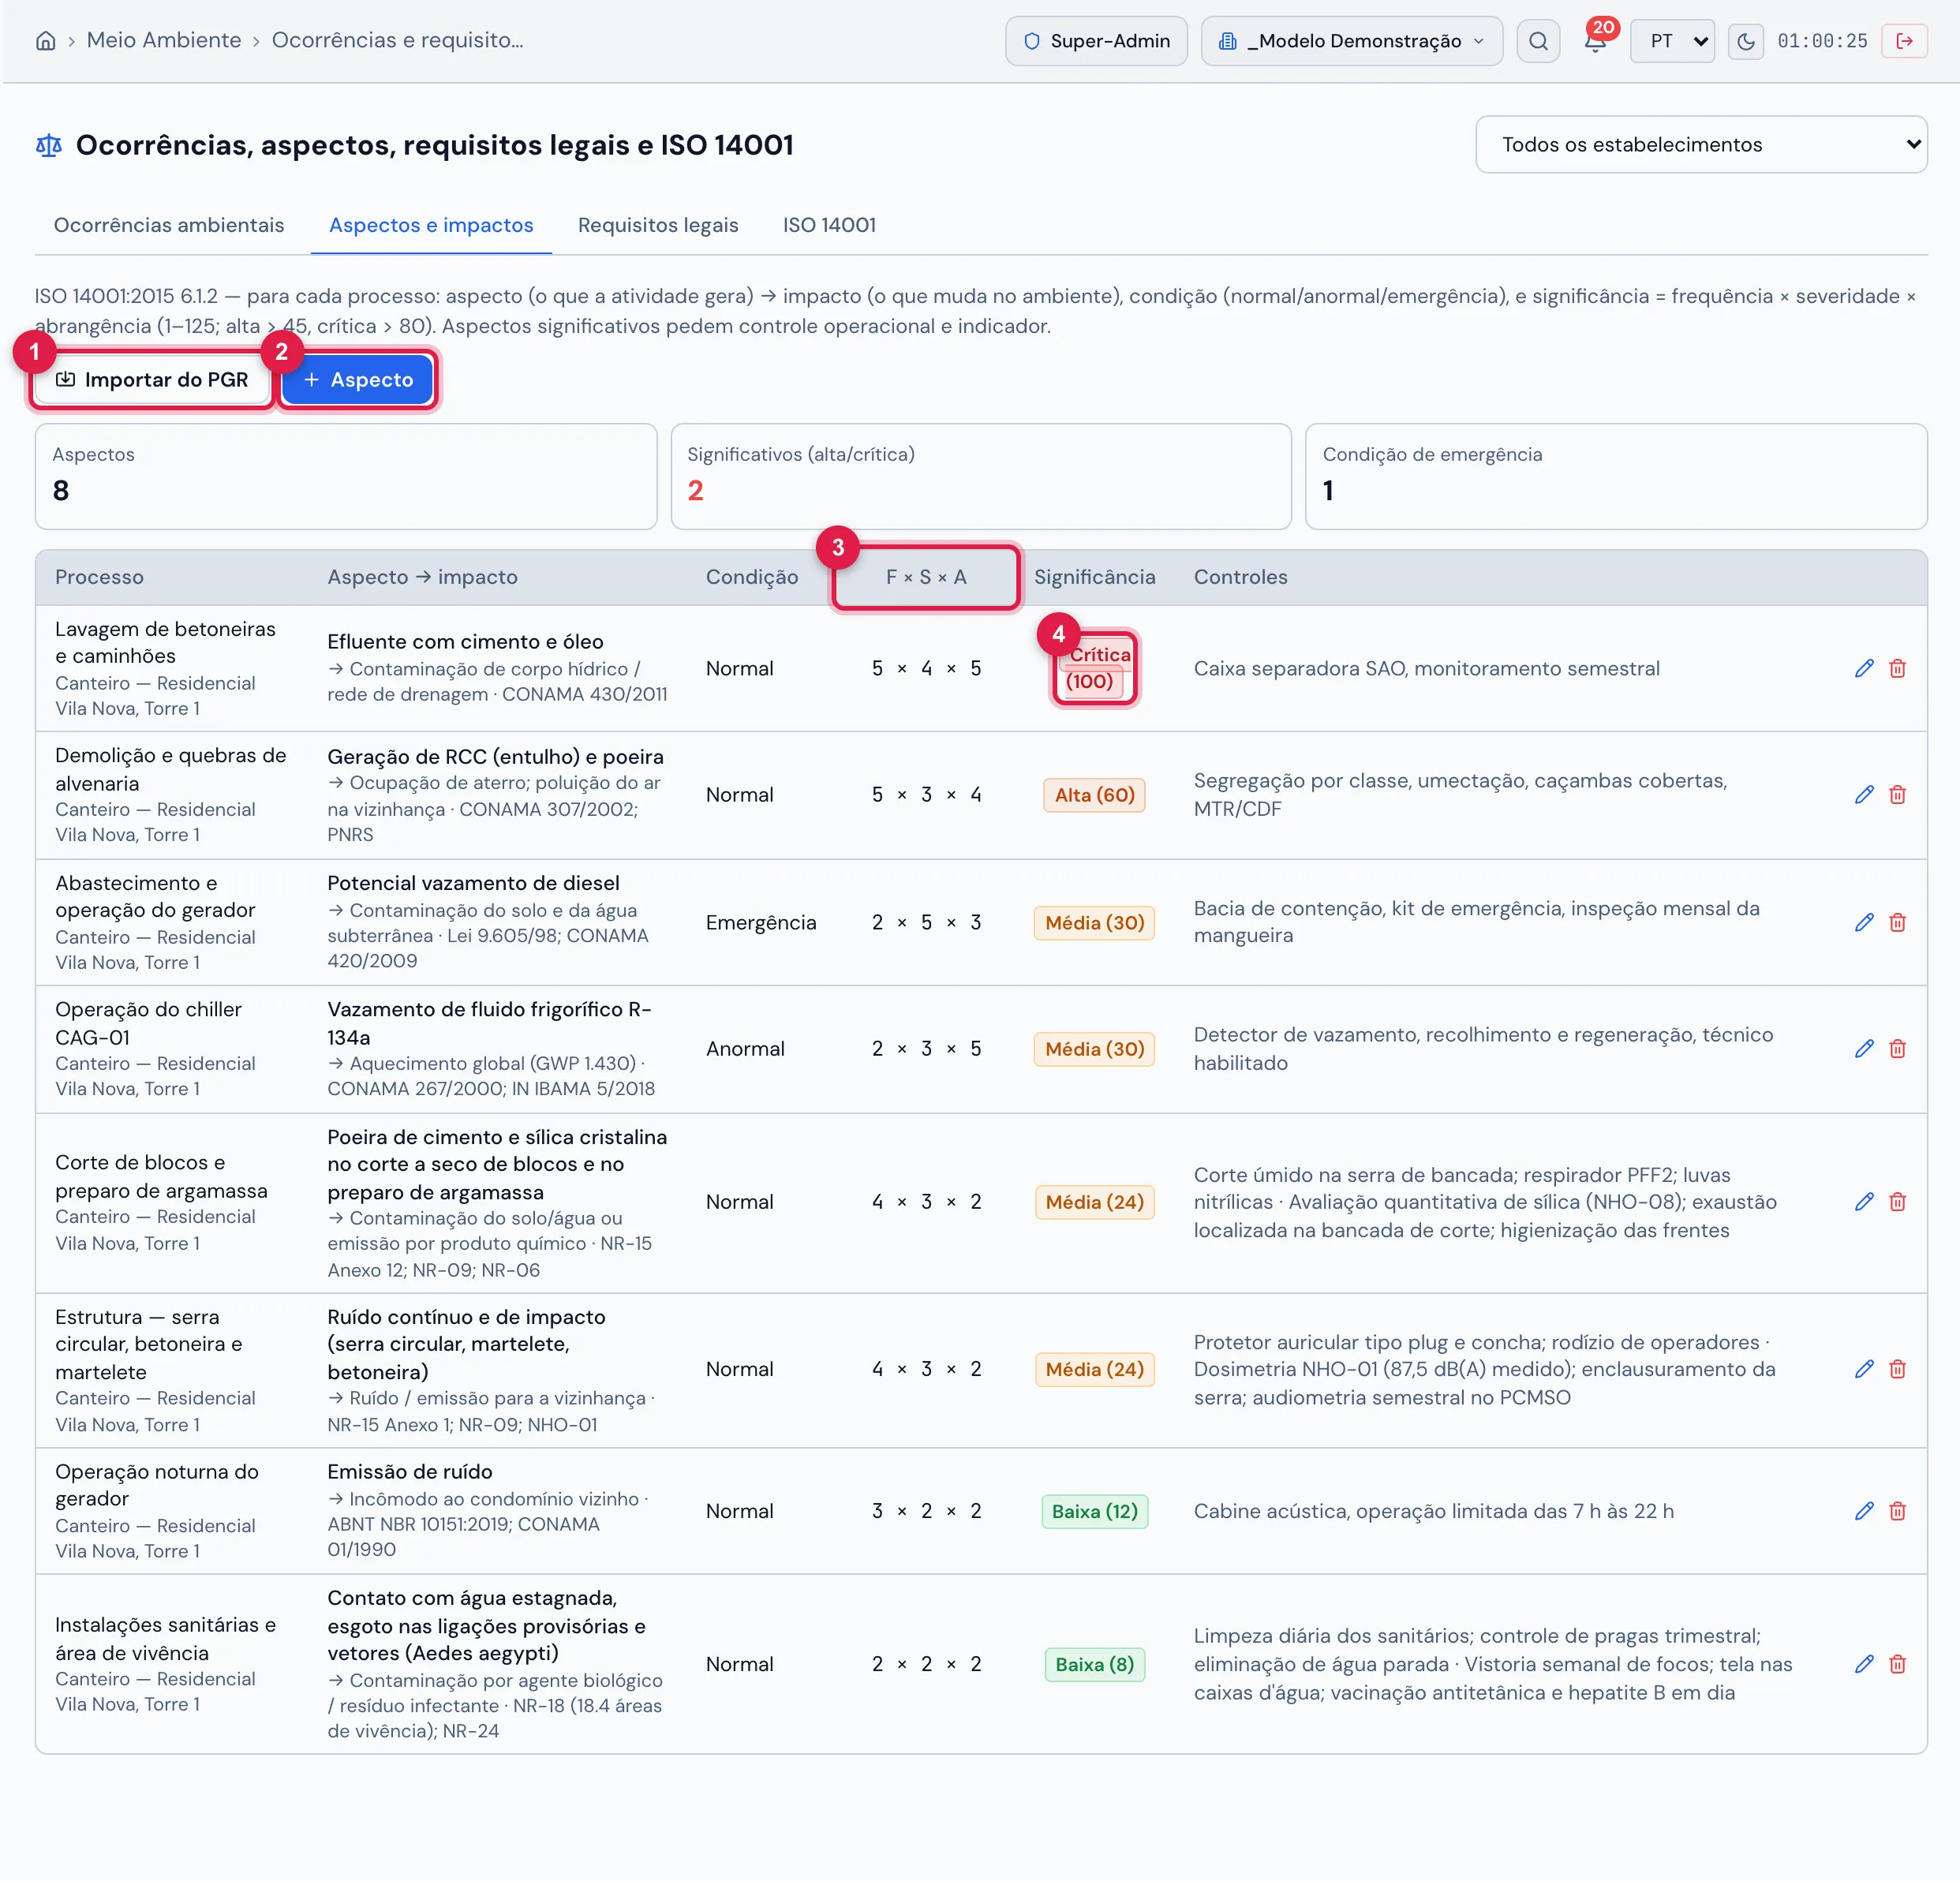
Task: Open the Meio Ambiente breadcrumb link
Action: click(164, 40)
